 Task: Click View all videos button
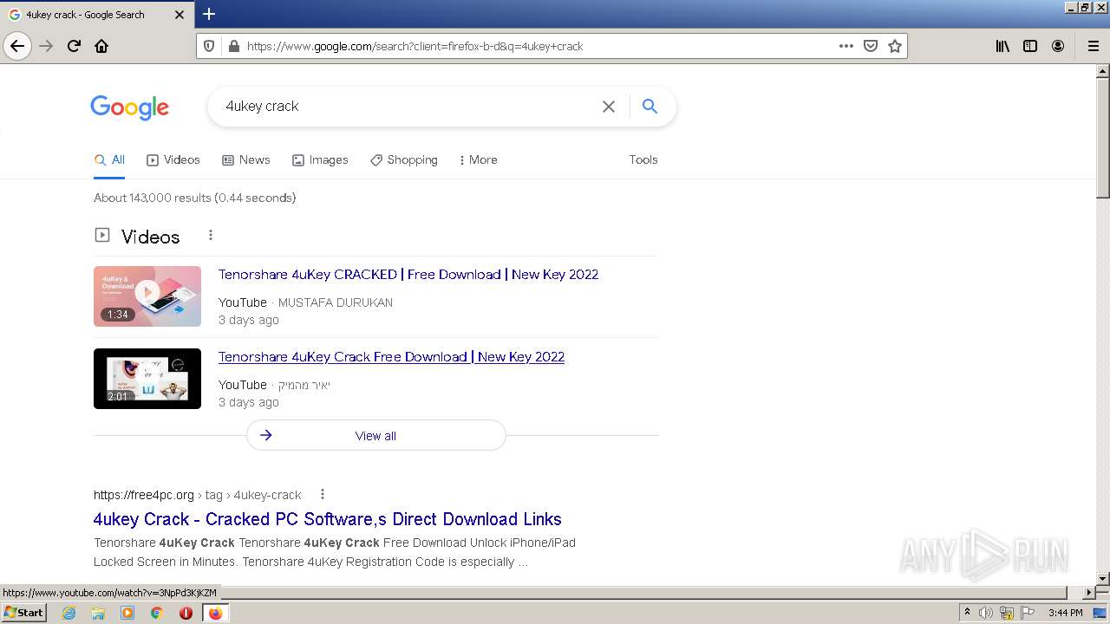(375, 435)
